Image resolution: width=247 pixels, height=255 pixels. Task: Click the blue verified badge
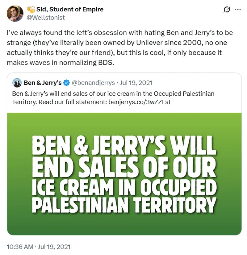coord(66,83)
